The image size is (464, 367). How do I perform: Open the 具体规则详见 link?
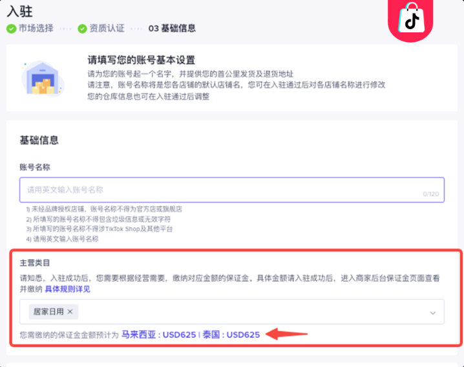point(67,289)
